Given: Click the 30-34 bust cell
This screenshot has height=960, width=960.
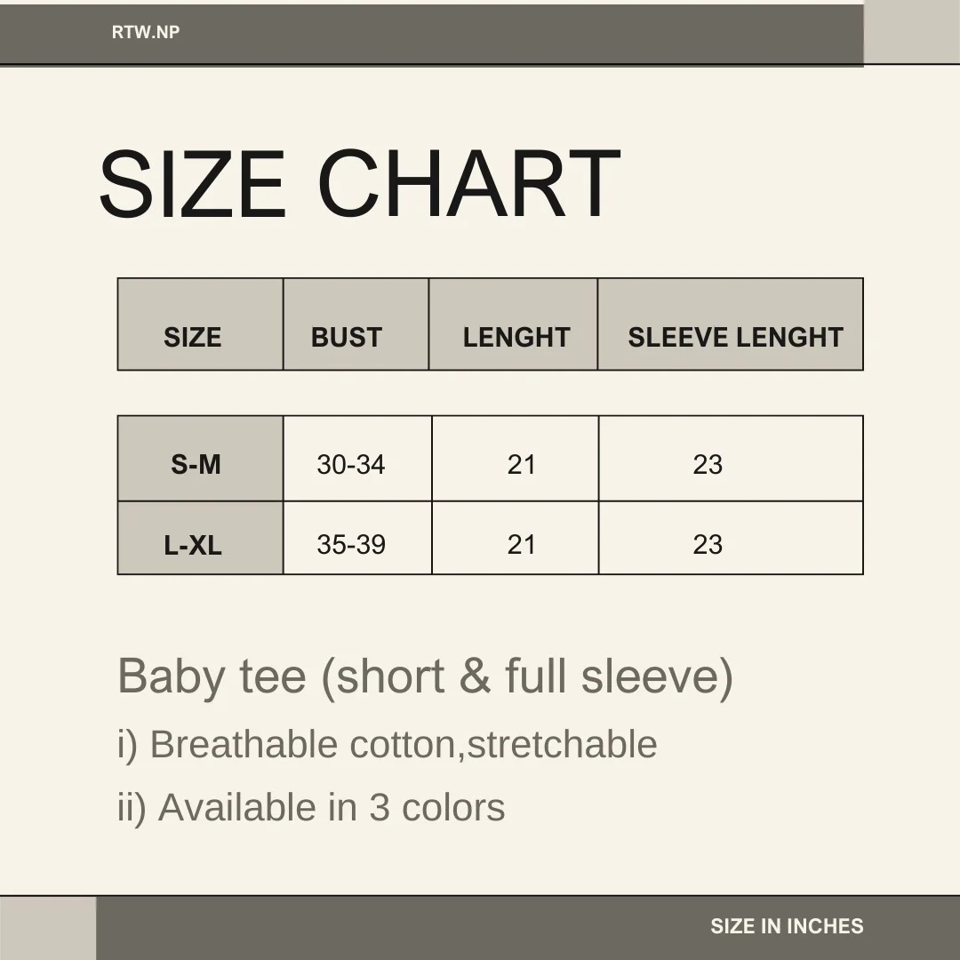Looking at the screenshot, I should click(x=350, y=464).
